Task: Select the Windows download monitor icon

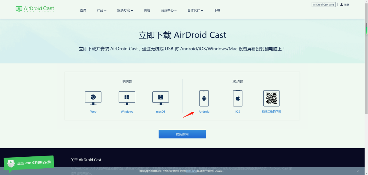Action: point(127,99)
